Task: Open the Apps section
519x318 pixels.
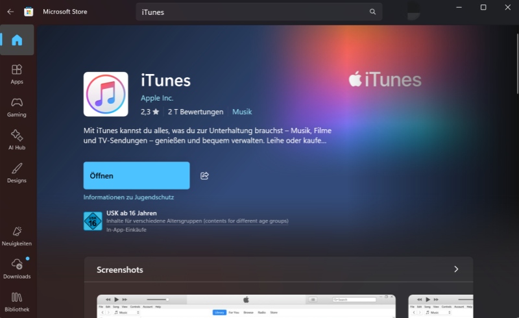Action: (17, 75)
